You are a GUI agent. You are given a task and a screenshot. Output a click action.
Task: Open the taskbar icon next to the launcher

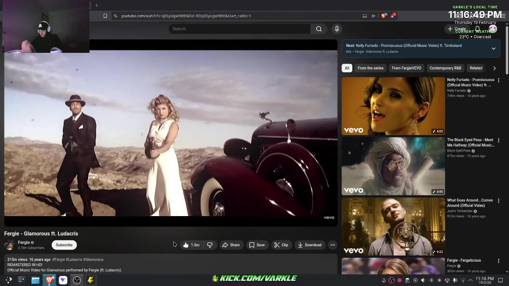(x=21, y=280)
